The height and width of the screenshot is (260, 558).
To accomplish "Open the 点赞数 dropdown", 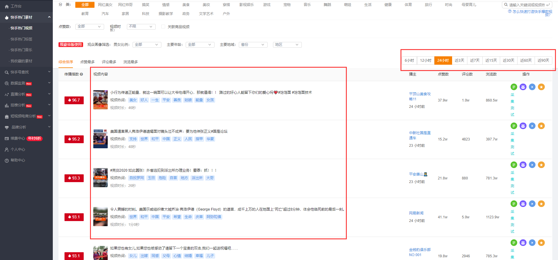I will (90, 27).
